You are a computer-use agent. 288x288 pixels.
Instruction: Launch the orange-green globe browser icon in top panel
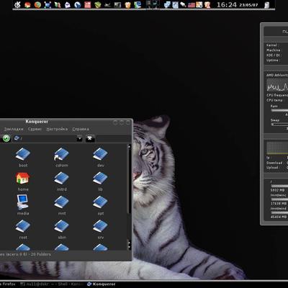coord(37,5)
